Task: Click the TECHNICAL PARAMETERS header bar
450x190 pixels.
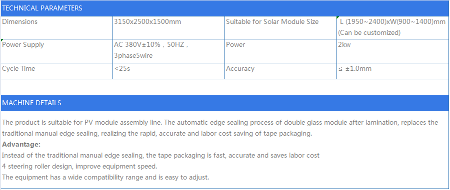Action: tap(224, 8)
